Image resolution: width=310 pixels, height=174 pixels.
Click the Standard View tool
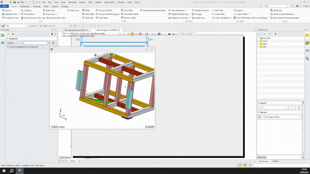(10, 14)
